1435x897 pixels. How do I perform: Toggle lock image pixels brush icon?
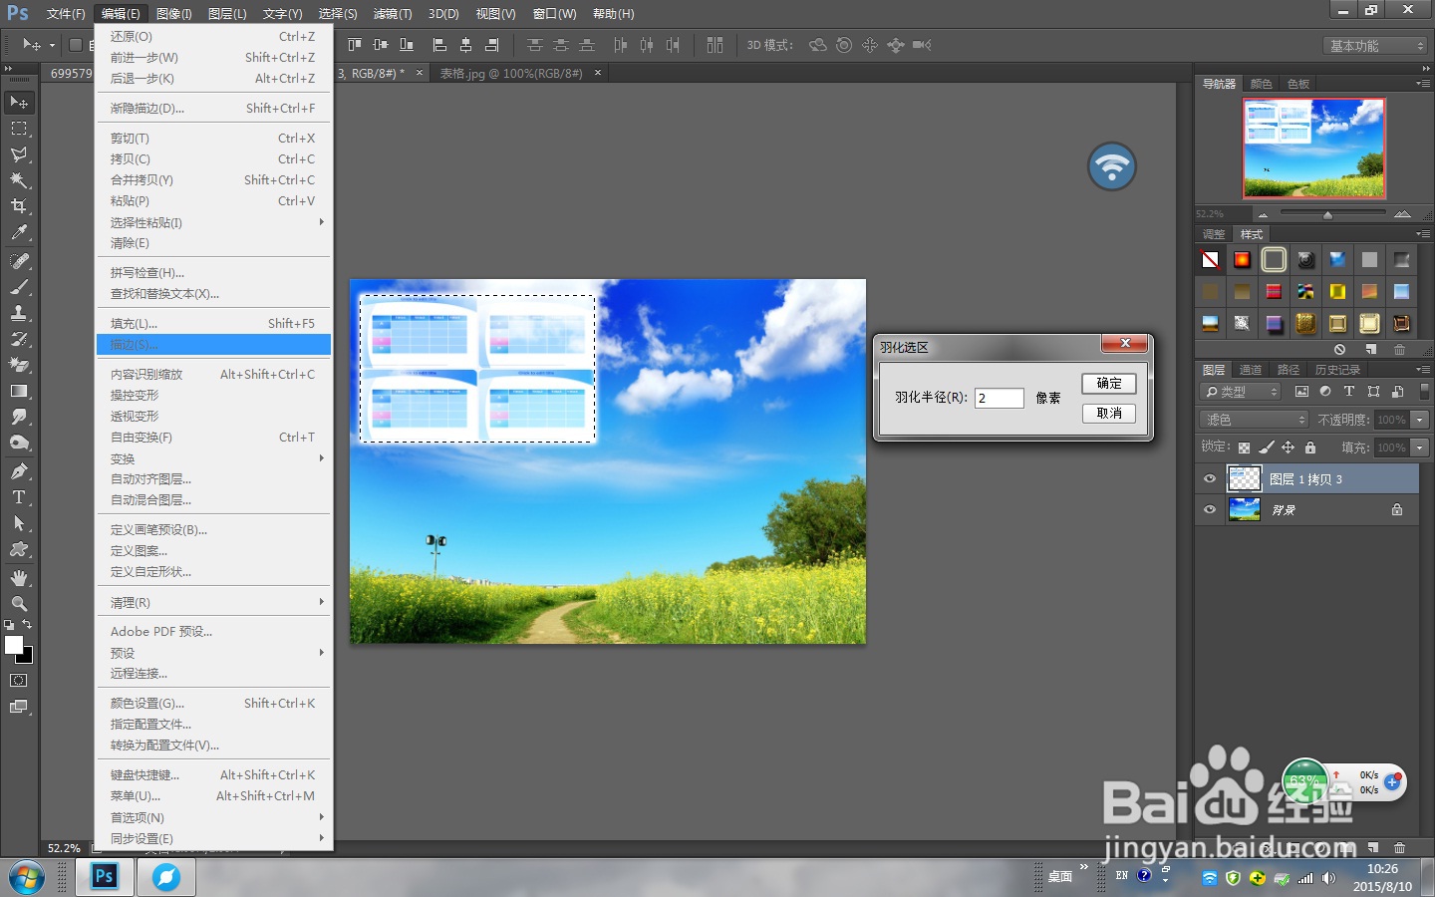1267,448
